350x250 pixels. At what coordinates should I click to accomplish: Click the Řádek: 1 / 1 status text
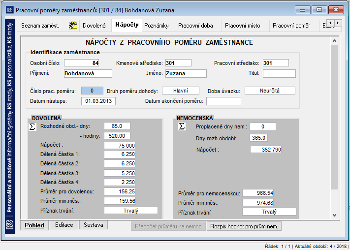coord(278,247)
